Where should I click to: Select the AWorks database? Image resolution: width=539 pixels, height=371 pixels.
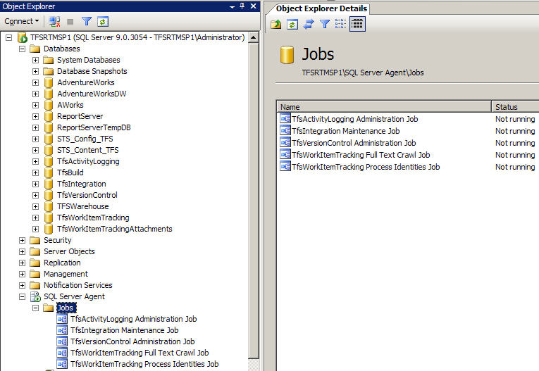pyautogui.click(x=70, y=105)
